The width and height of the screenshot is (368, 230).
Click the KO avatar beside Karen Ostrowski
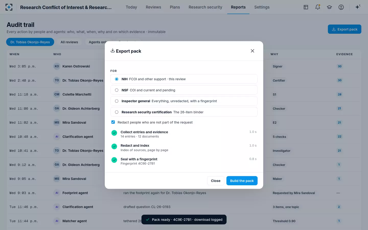[57, 66]
